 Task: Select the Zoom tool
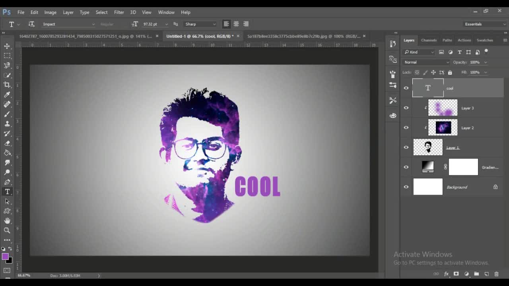point(7,230)
